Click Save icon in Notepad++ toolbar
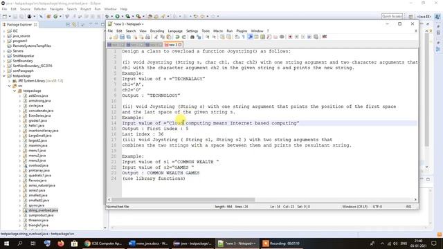 122,37
